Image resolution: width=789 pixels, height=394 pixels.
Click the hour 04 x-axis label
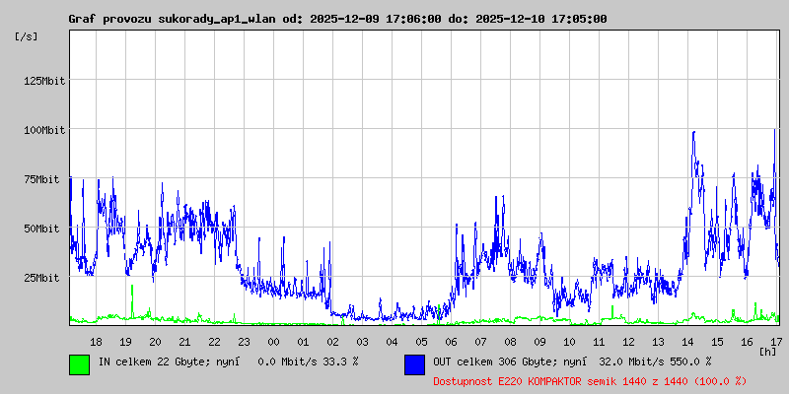(392, 342)
